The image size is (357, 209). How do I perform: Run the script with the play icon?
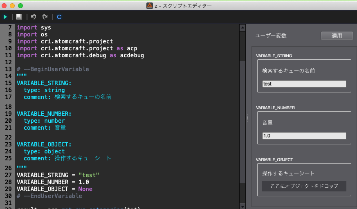[x=5, y=17]
